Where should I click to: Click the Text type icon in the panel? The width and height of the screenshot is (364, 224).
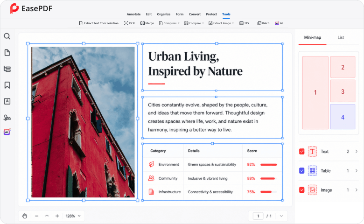pos(313,152)
